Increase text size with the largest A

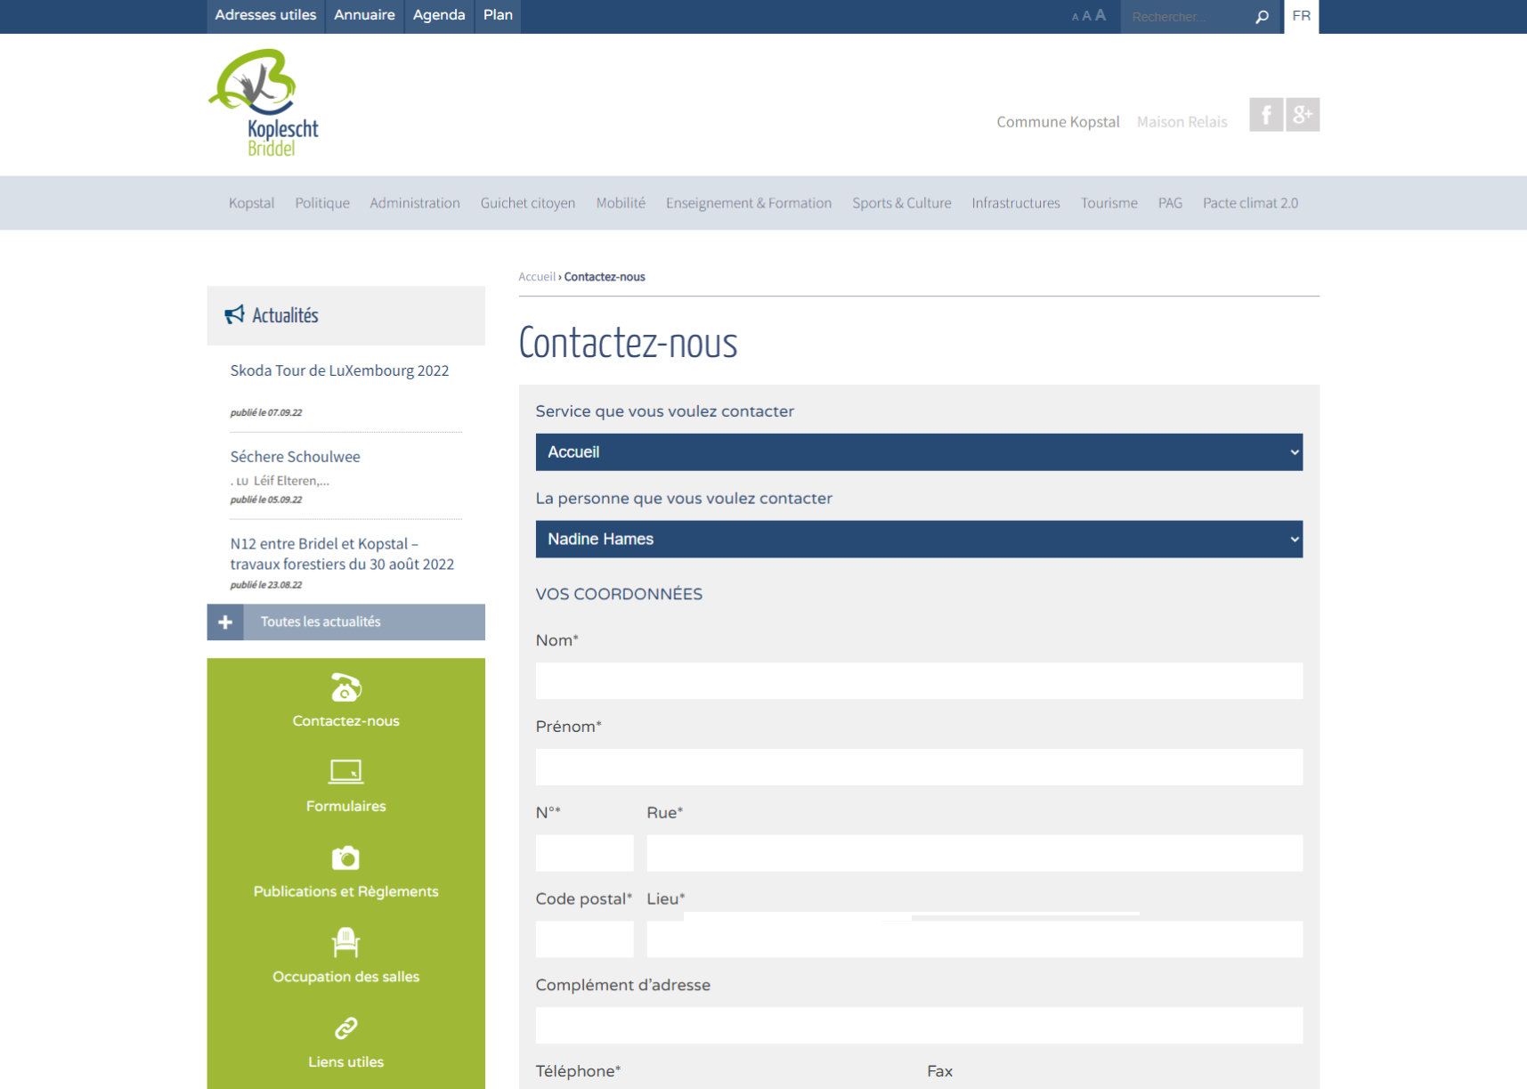point(1101,15)
